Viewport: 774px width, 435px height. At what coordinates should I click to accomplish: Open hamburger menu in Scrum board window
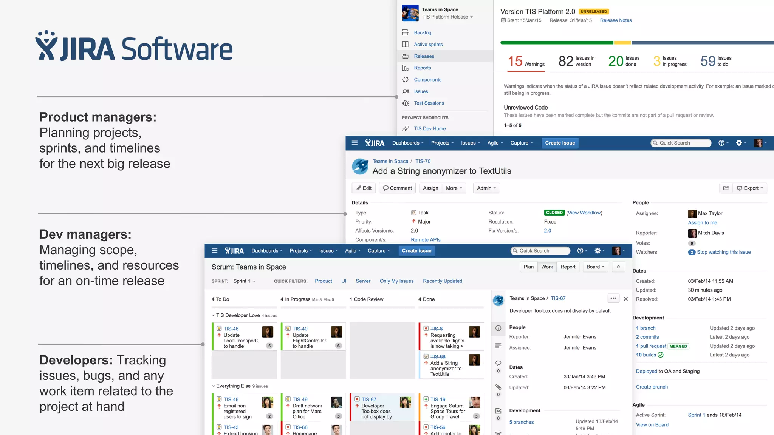pos(214,250)
